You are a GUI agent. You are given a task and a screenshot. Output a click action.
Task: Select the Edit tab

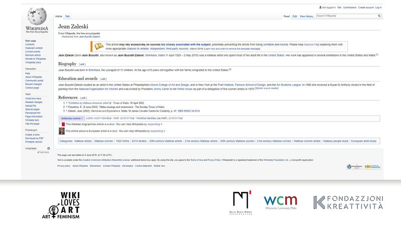(x=295, y=16)
